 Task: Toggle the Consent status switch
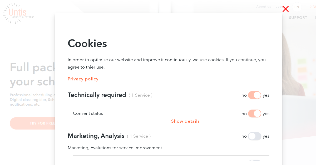254,114
